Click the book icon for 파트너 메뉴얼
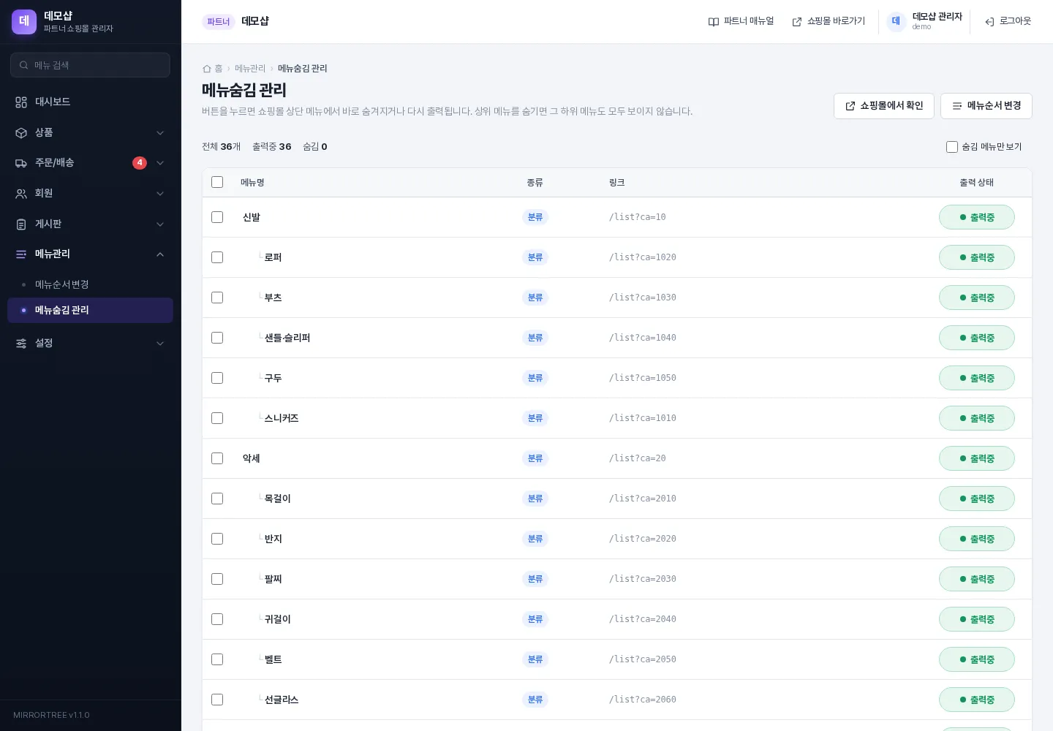Screen dimensions: 1053x731 coord(714,22)
